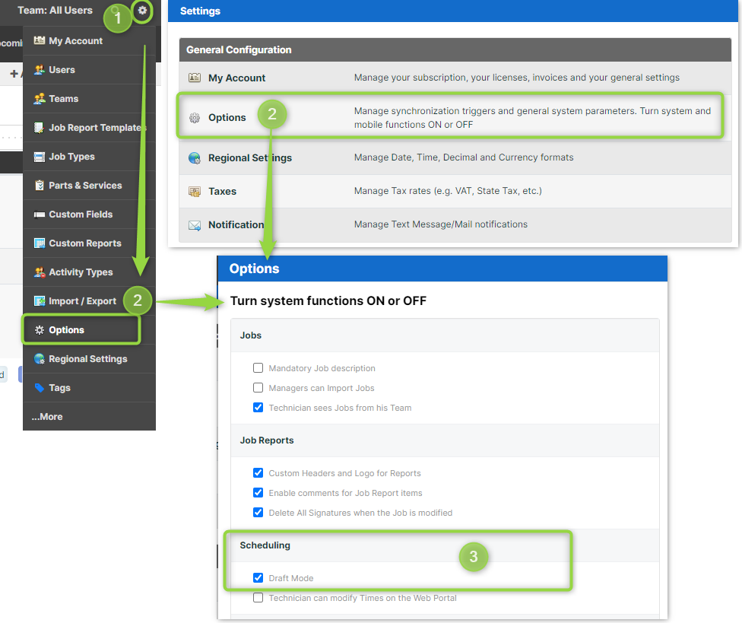This screenshot has width=742, height=623.
Task: Expand the ...More menu entry
Action: point(47,417)
